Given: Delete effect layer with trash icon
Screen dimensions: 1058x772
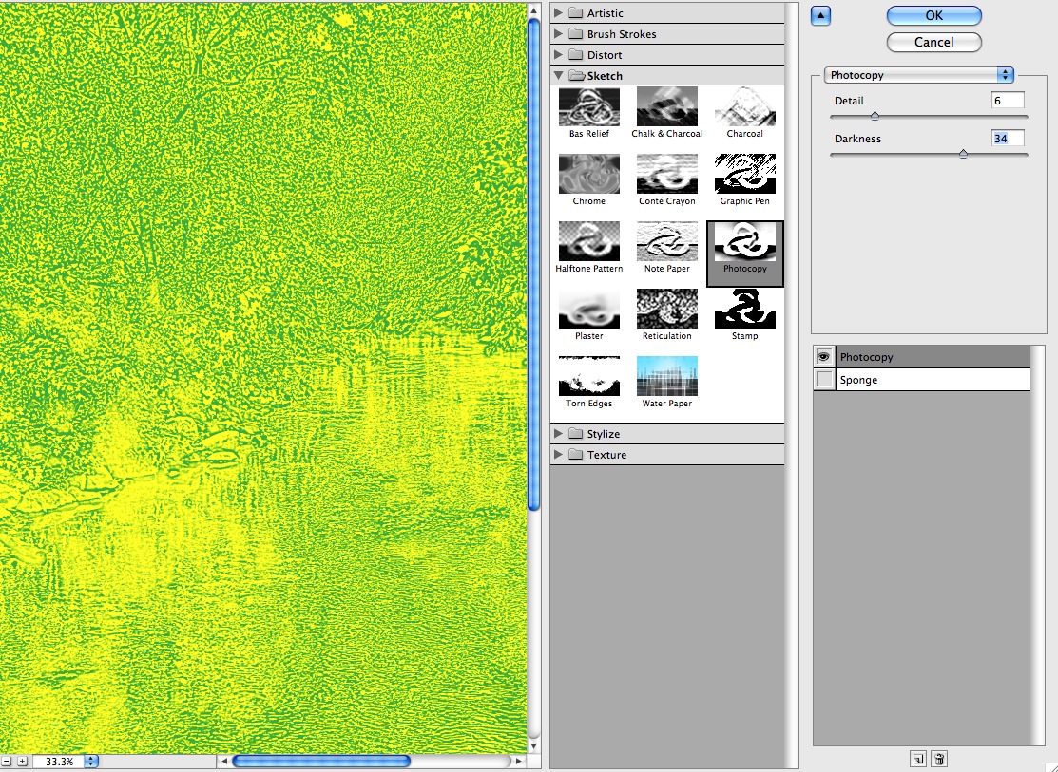Looking at the screenshot, I should (939, 759).
